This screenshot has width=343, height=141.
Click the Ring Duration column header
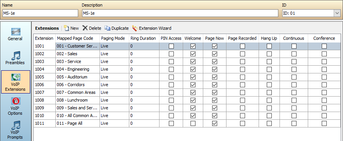point(143,38)
